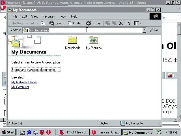The image size is (181, 136).
Task: Go Back in My Documents
Action: coord(18,23)
